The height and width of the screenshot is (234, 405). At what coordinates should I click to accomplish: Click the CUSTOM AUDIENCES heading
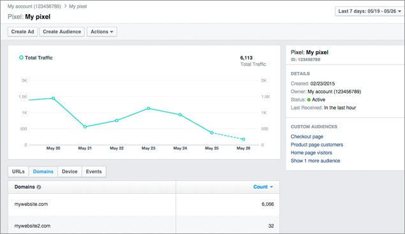coord(314,126)
